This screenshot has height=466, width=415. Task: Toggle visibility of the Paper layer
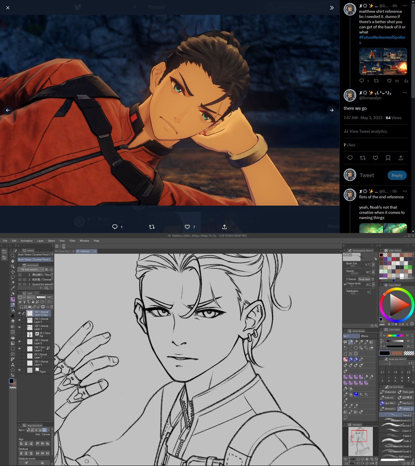tap(19, 370)
